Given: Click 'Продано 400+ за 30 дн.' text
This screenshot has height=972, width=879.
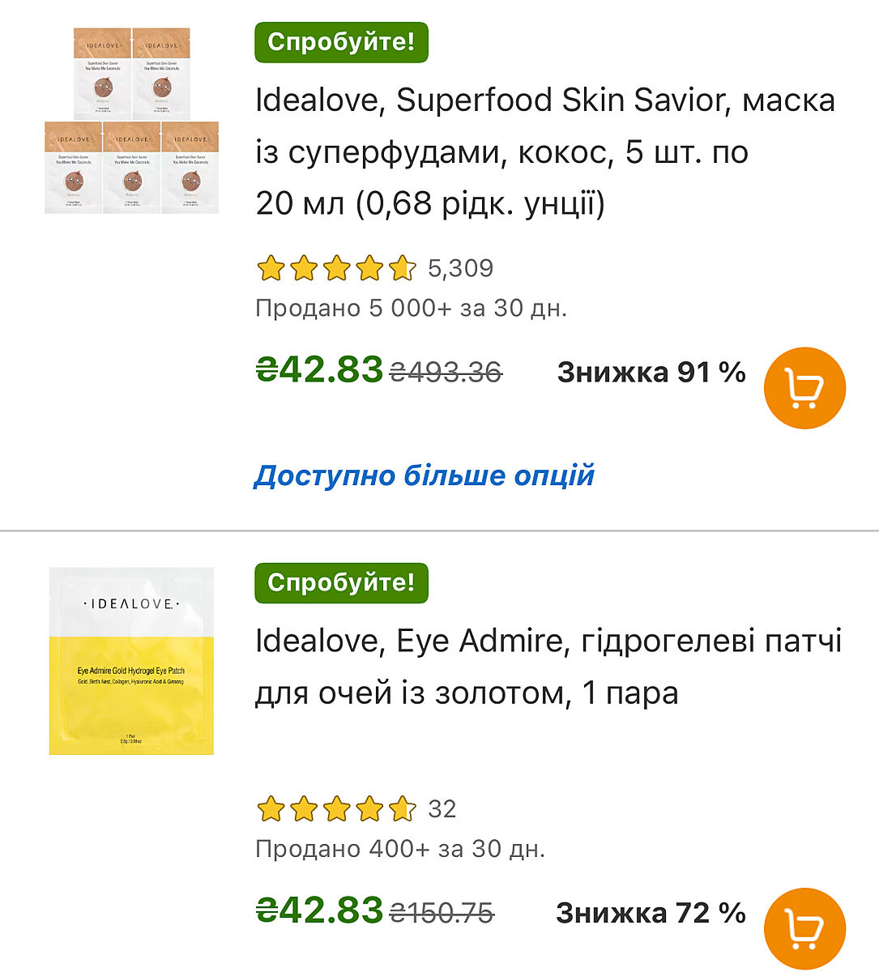Looking at the screenshot, I should (400, 849).
